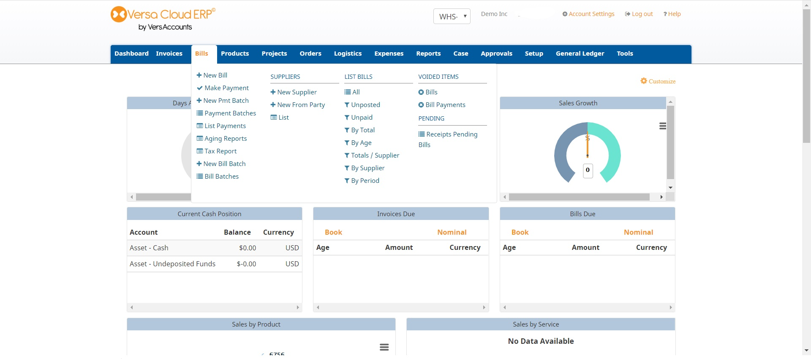Open the Setup menu
The height and width of the screenshot is (359, 811).
tap(534, 54)
